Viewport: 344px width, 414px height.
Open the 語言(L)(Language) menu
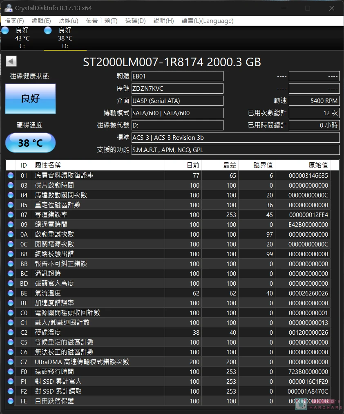(208, 21)
